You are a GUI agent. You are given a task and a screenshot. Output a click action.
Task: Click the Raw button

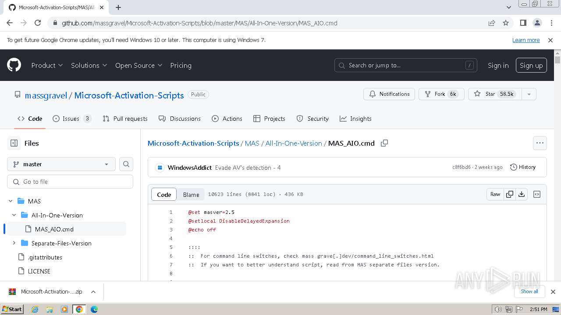tap(495, 194)
